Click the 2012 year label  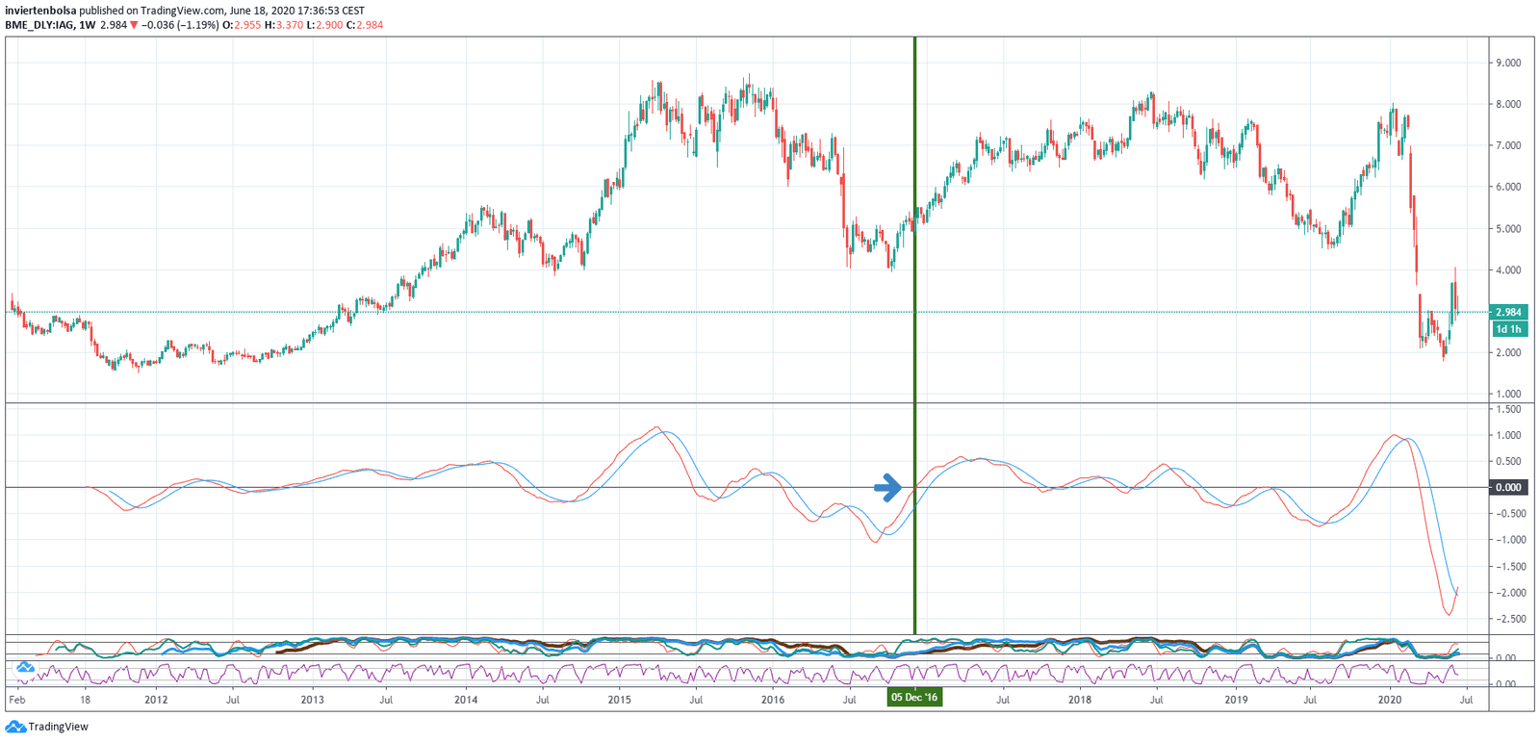point(156,700)
